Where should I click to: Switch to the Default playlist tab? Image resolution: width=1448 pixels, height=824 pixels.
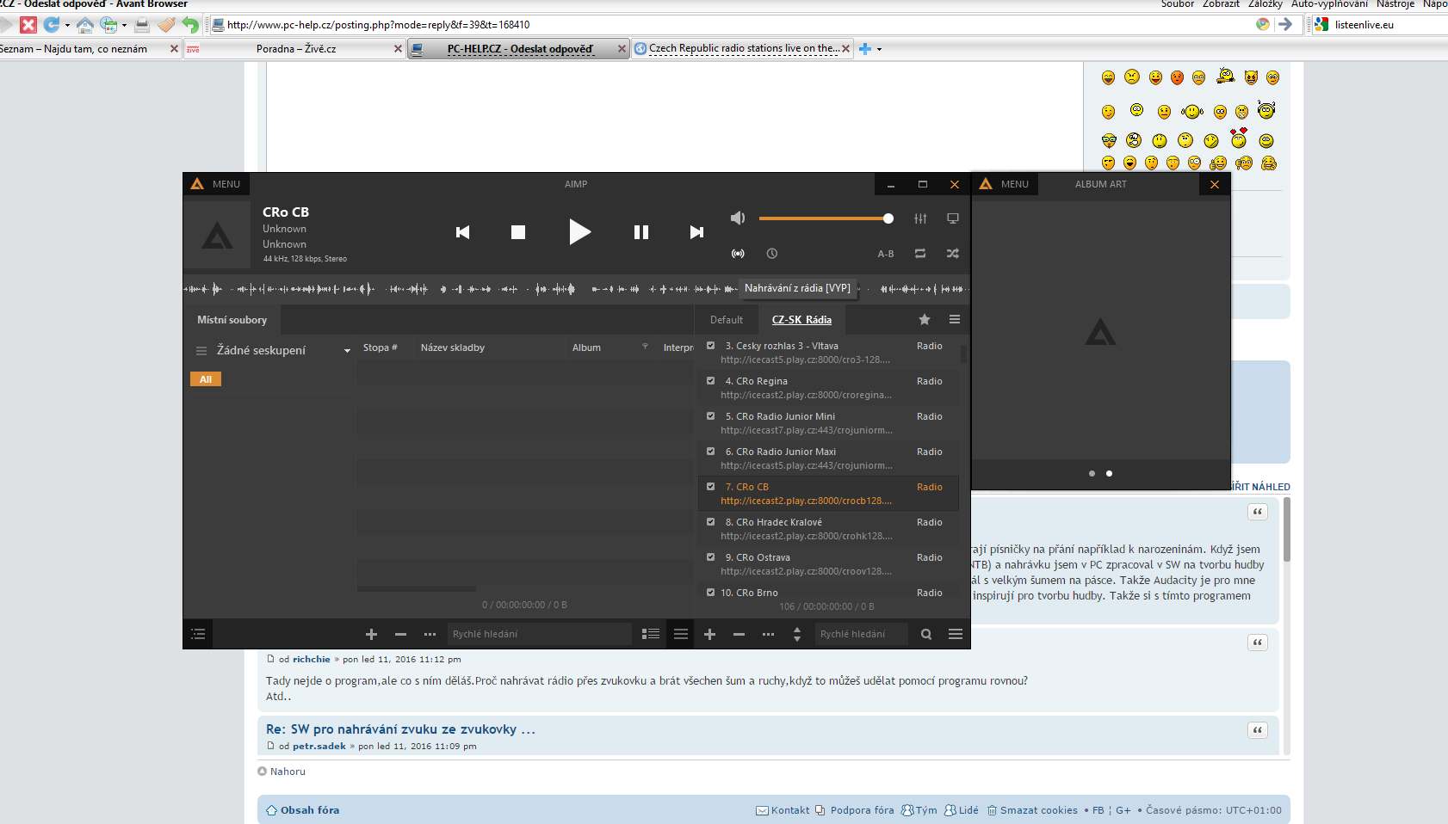pyautogui.click(x=727, y=320)
